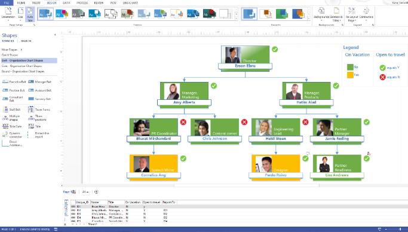Open the FILE tab
This screenshot has width=408, height=232.
[7, 2]
